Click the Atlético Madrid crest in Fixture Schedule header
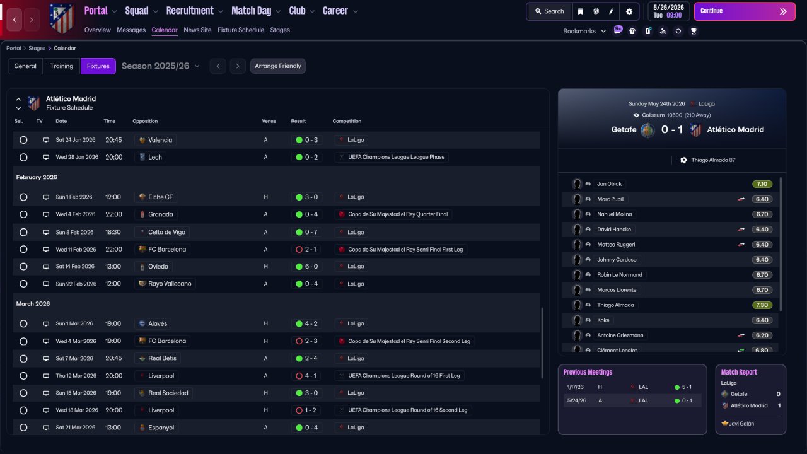The width and height of the screenshot is (807, 454). (34, 103)
